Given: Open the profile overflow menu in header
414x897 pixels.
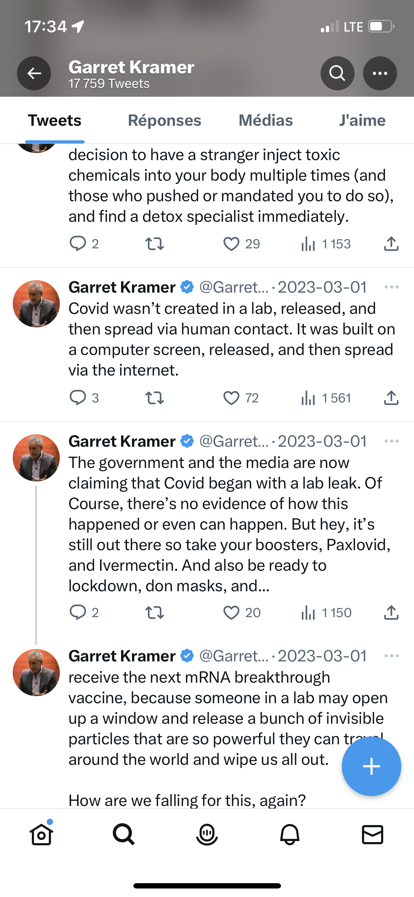Looking at the screenshot, I should 380,73.
